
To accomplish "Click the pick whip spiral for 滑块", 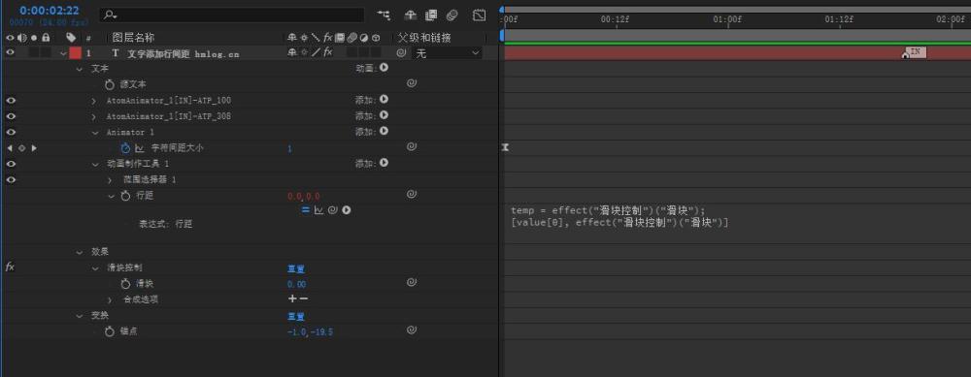I will click(x=411, y=282).
